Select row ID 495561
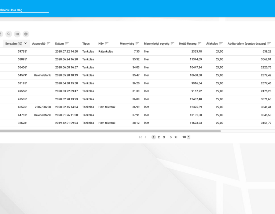This screenshot has width=275, height=214. (23, 91)
